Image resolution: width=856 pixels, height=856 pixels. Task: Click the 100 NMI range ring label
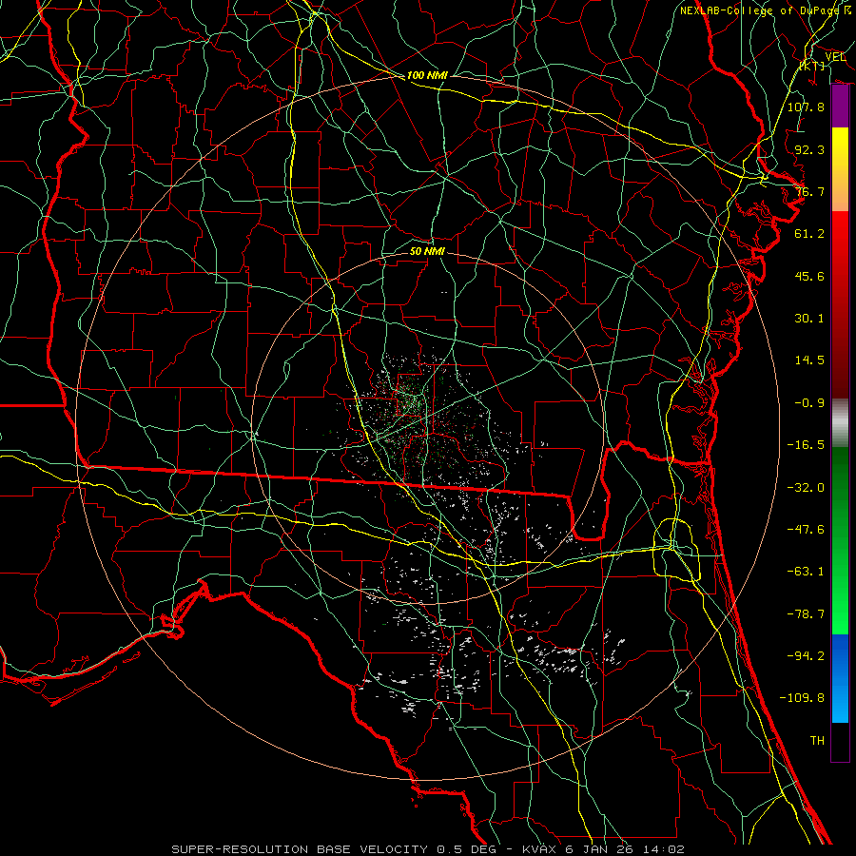(427, 75)
